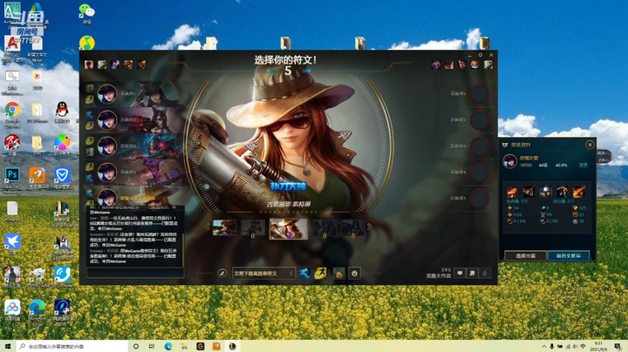Click the third recommended item icon

coord(545,192)
